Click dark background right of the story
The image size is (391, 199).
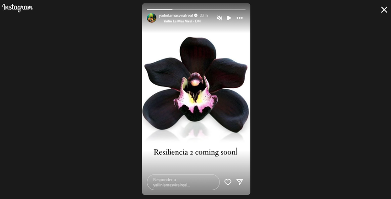(x=321, y=105)
